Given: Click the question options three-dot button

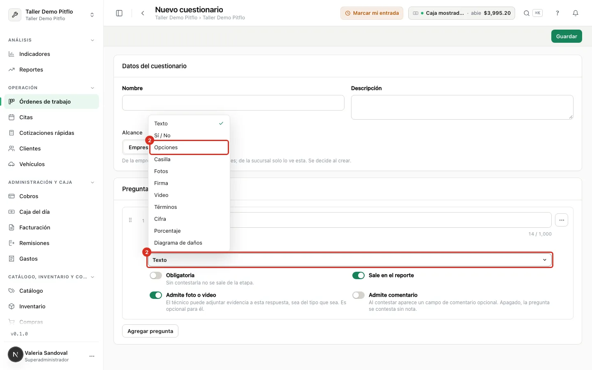Looking at the screenshot, I should 562,220.
